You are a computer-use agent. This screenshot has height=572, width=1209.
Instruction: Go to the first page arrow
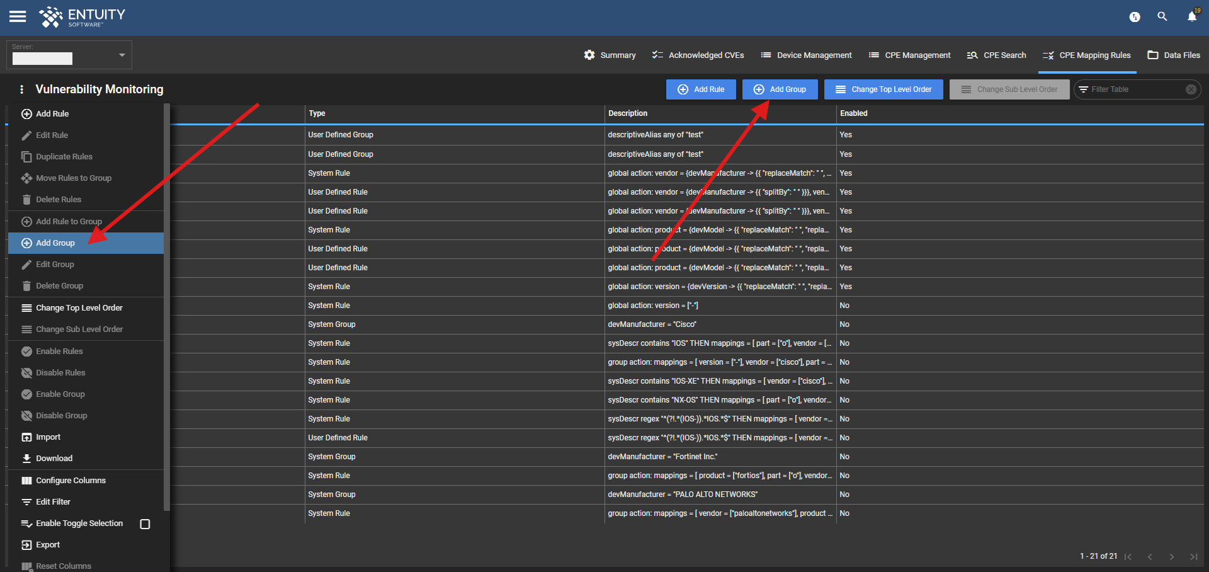click(1128, 557)
